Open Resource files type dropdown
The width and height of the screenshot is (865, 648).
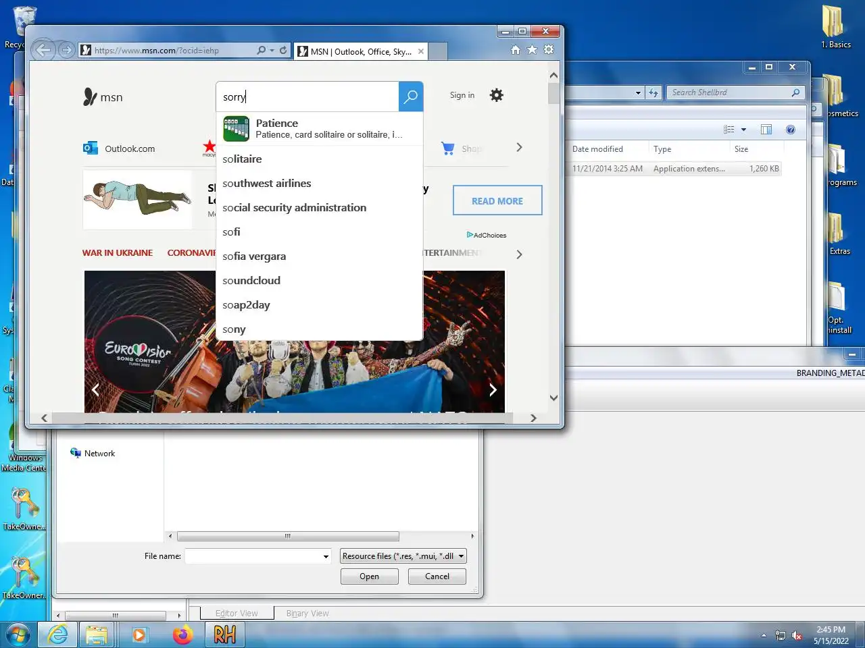coord(403,556)
